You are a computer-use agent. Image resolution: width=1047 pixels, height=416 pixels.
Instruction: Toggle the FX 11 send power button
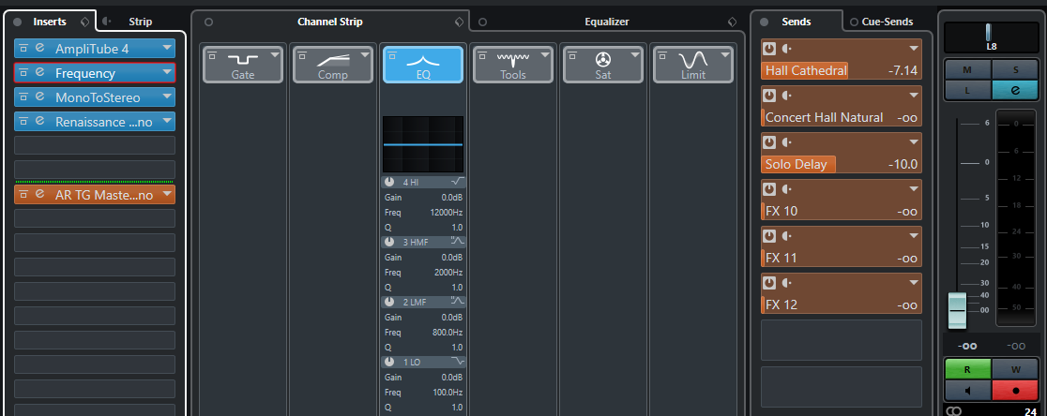point(770,236)
